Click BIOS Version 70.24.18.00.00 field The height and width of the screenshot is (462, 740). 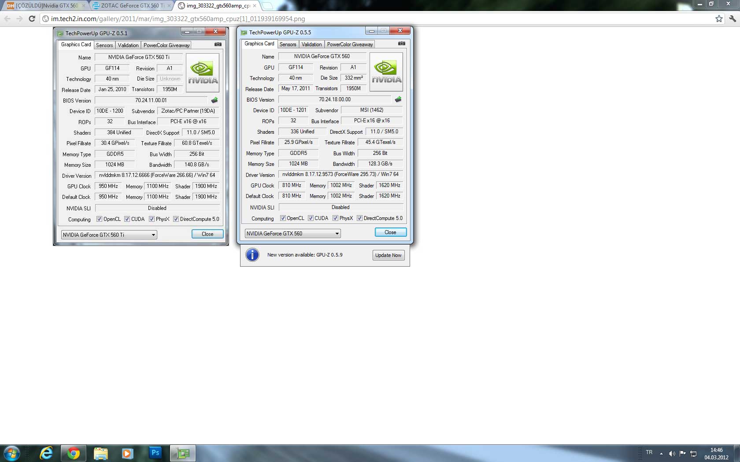335,99
